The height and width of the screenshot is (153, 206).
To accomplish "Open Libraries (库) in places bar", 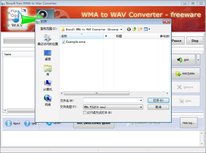I will click(x=48, y=70).
